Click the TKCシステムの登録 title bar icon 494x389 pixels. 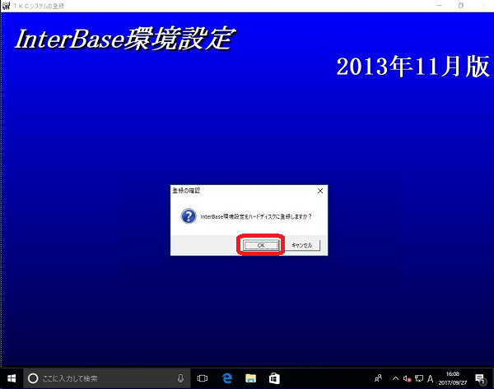pos(6,6)
